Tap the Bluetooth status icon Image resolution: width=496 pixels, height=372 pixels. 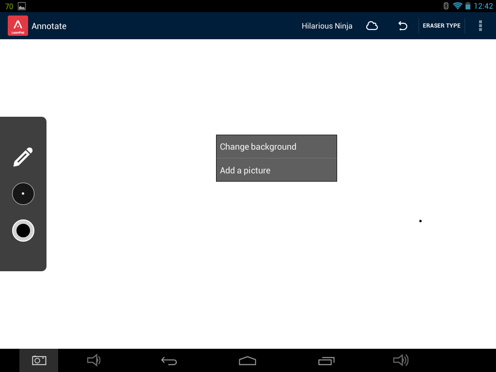(x=446, y=6)
